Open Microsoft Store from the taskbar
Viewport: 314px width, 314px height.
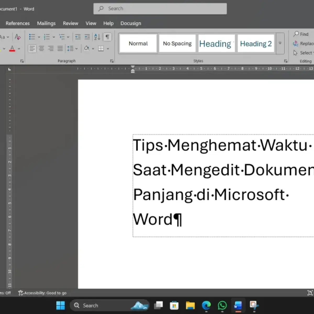tap(174, 305)
